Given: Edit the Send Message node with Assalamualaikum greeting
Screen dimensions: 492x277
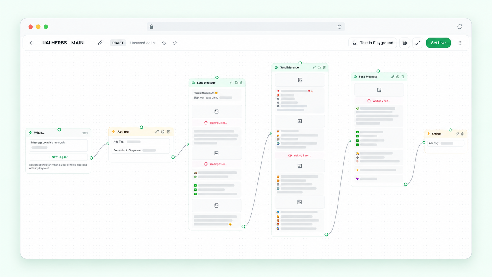Looking at the screenshot, I should pyautogui.click(x=231, y=83).
